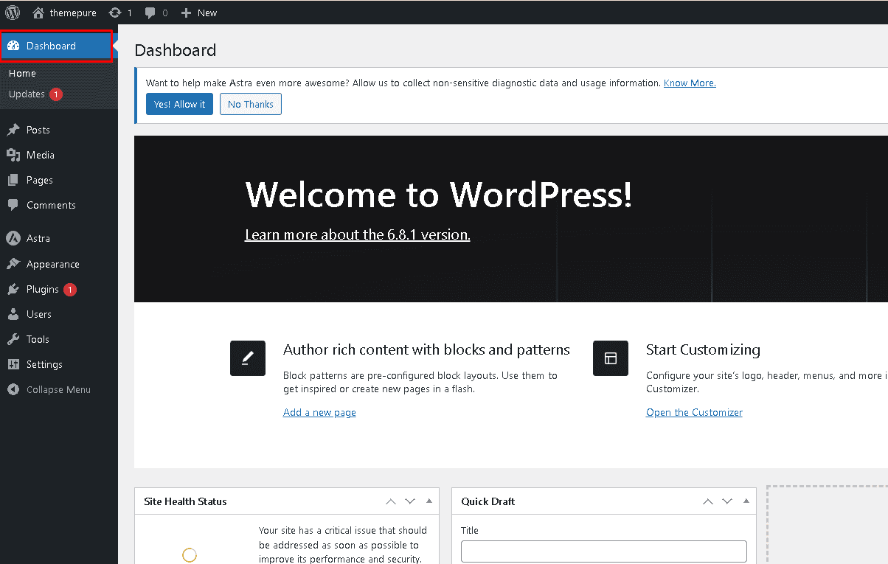Open the Updates submenu item
The image size is (888, 564).
(x=27, y=94)
